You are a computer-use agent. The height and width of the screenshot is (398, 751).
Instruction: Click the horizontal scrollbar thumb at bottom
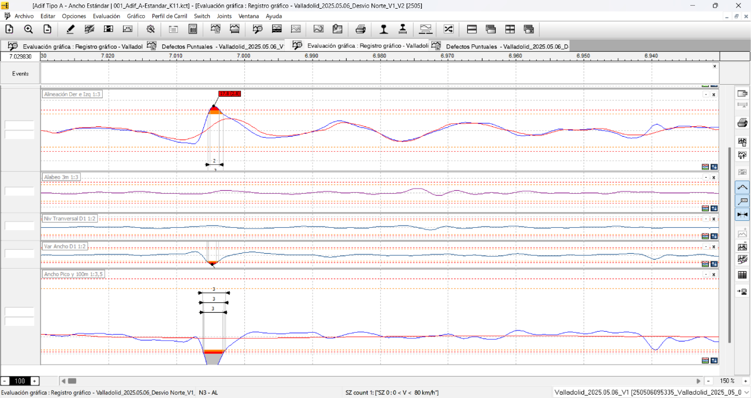click(x=72, y=381)
